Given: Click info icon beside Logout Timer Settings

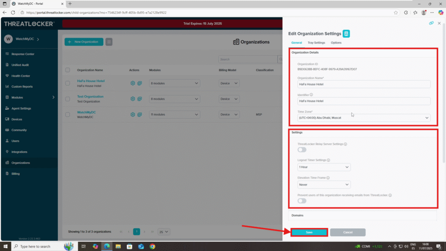Looking at the screenshot, I should (328, 160).
